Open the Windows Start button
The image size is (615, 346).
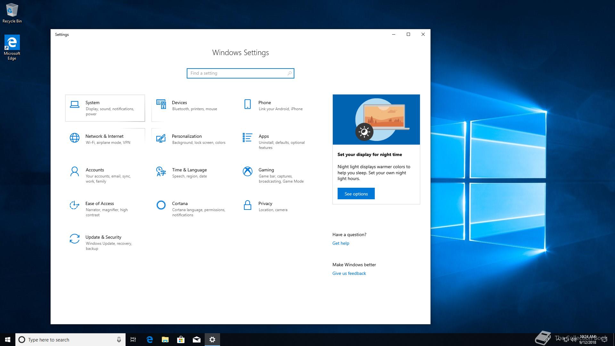8,340
